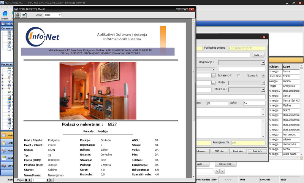Click the property interior photo in preview

point(98,91)
